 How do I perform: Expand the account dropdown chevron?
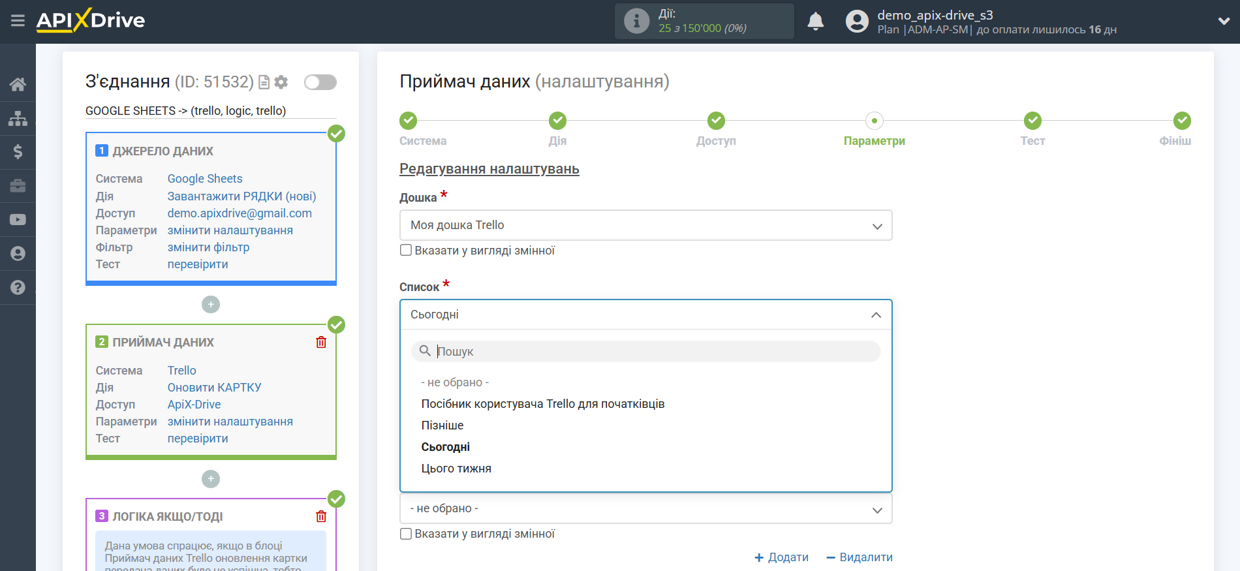(x=1224, y=22)
